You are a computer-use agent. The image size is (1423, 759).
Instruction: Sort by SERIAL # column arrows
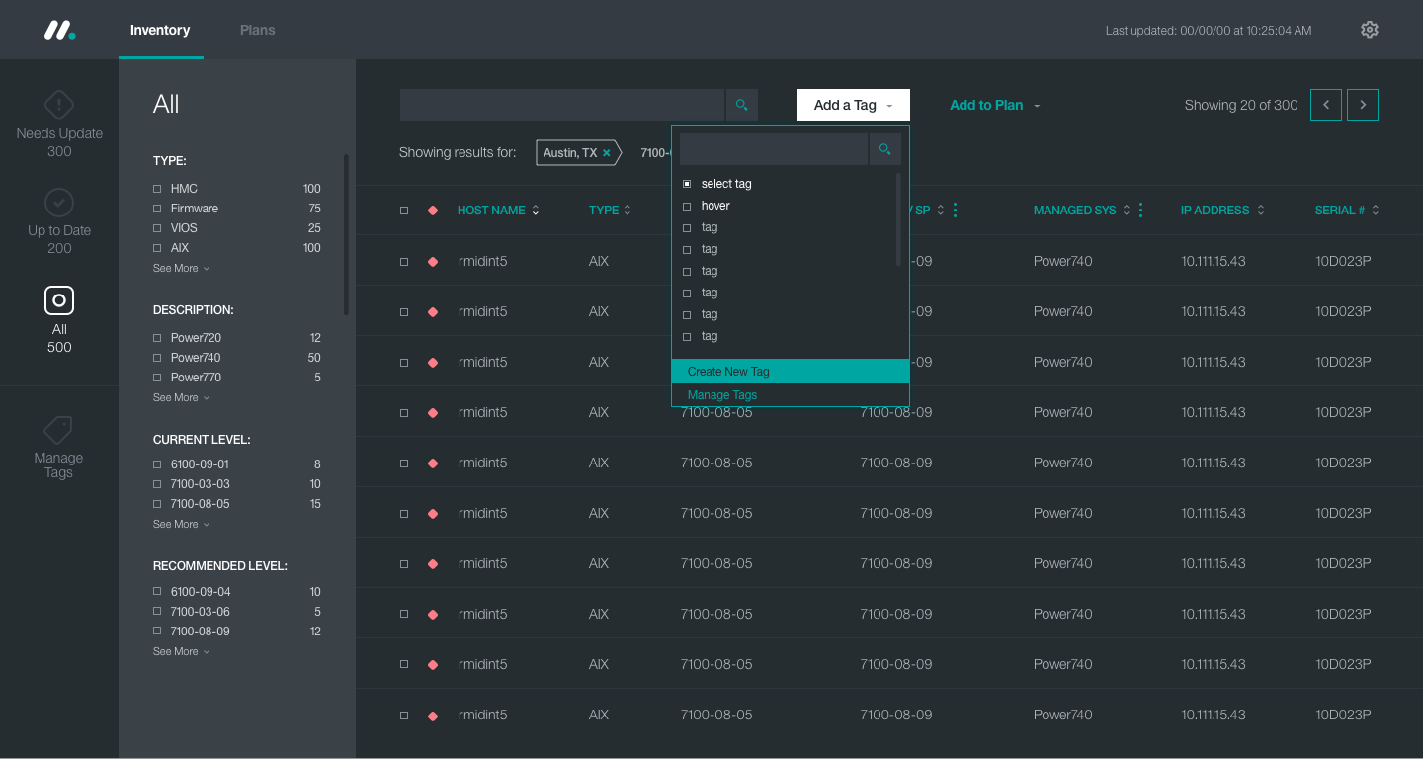point(1376,211)
